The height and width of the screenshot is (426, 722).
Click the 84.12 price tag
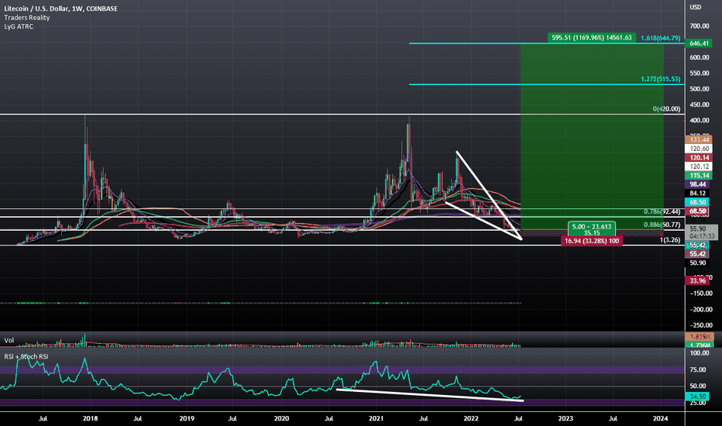coord(699,193)
